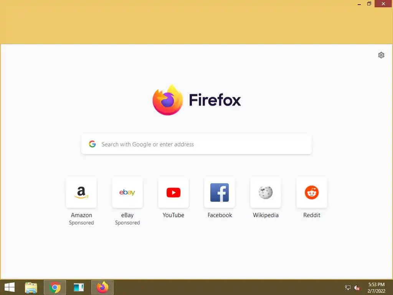Screen dimensions: 393x295
Task: Switch to Google Chrome in the taskbar
Action: click(55, 287)
